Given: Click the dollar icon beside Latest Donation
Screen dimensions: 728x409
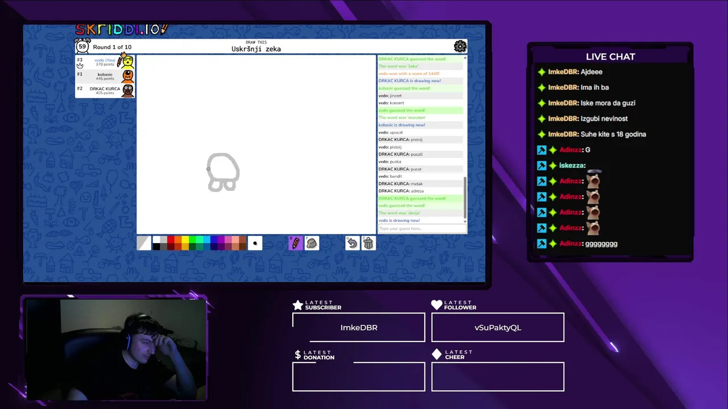Looking at the screenshot, I should [x=297, y=354].
